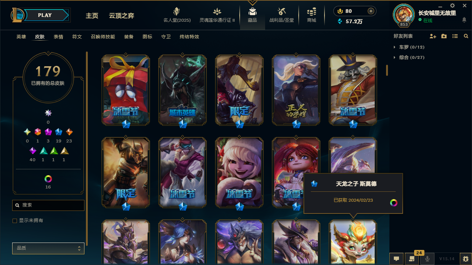Switch to the 英雄 tab

click(x=21, y=37)
